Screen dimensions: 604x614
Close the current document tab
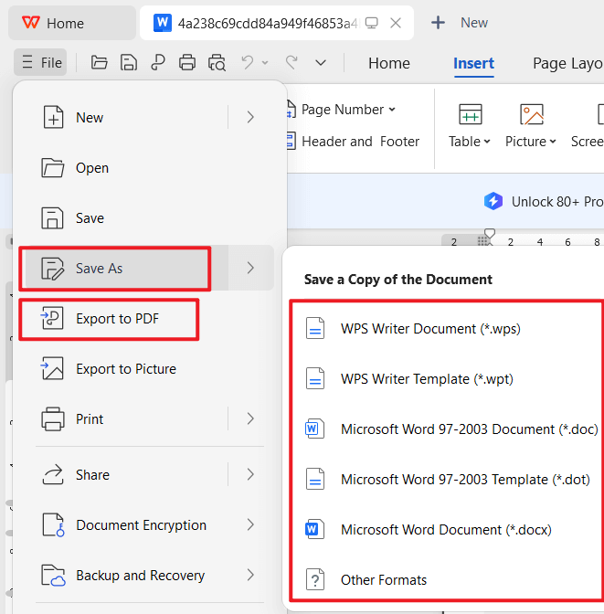pos(396,23)
